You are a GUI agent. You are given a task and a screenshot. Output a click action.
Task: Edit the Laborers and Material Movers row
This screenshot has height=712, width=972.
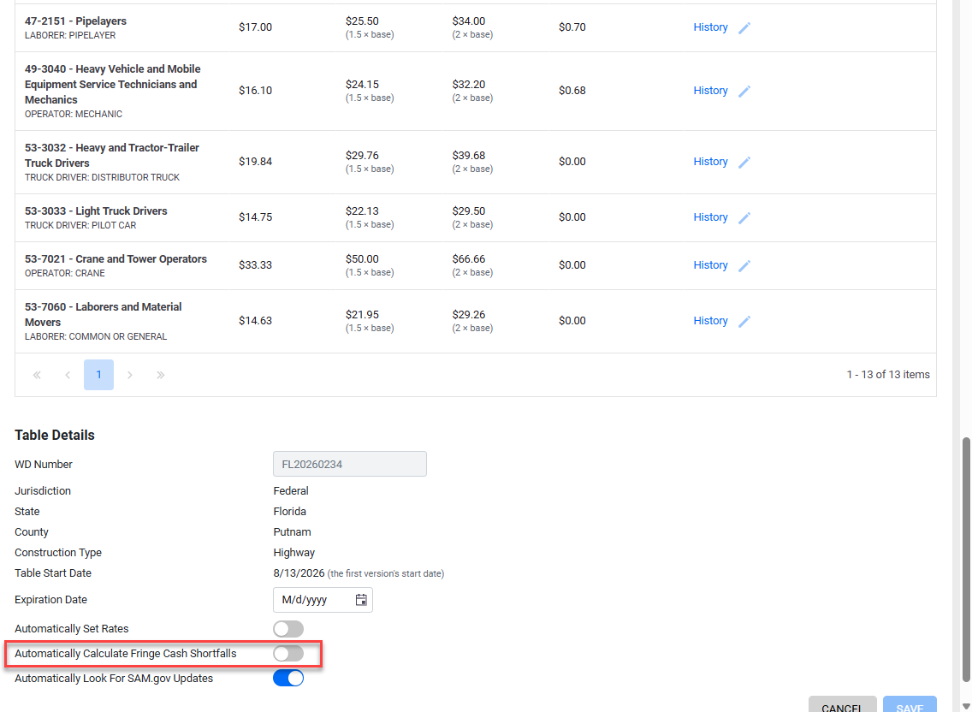(x=744, y=321)
